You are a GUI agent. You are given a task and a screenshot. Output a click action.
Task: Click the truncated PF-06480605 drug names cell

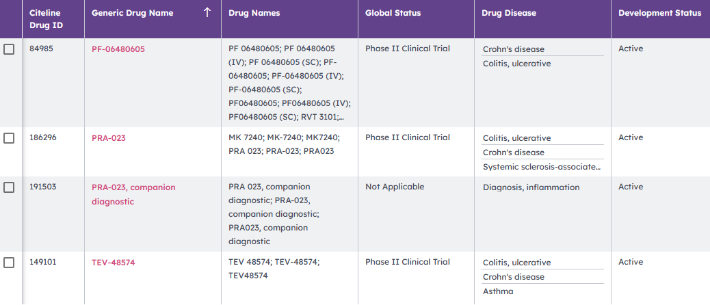click(289, 83)
